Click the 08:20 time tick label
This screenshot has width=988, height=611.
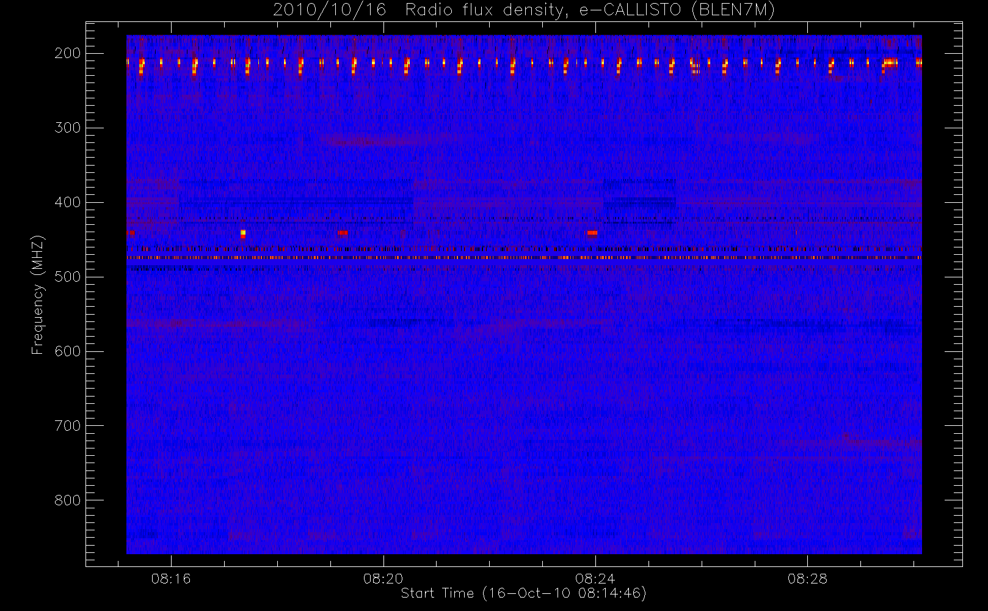point(383,579)
